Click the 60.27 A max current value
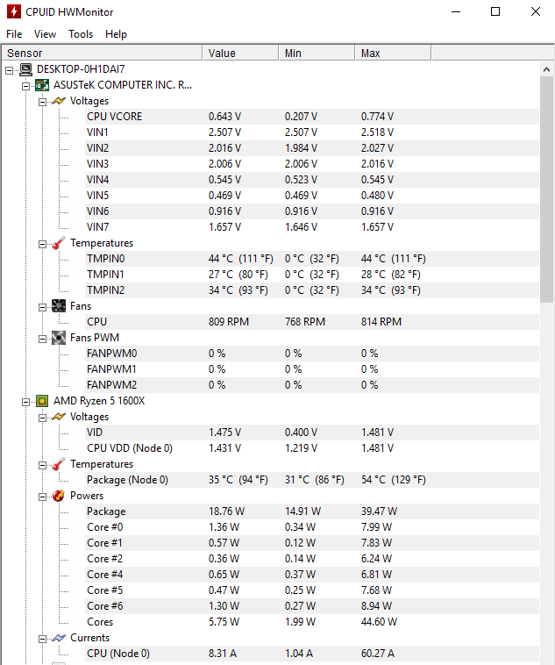The width and height of the screenshot is (555, 665). tap(378, 654)
